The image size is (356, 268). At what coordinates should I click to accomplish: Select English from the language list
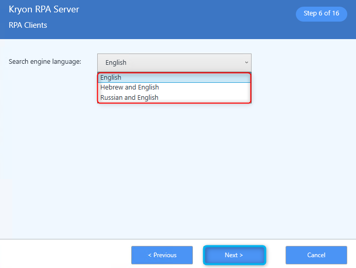point(174,78)
